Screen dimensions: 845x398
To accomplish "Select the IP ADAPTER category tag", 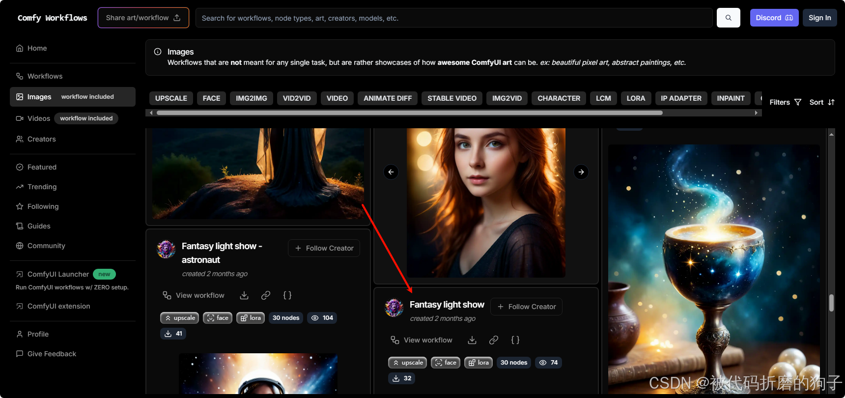I will [681, 98].
